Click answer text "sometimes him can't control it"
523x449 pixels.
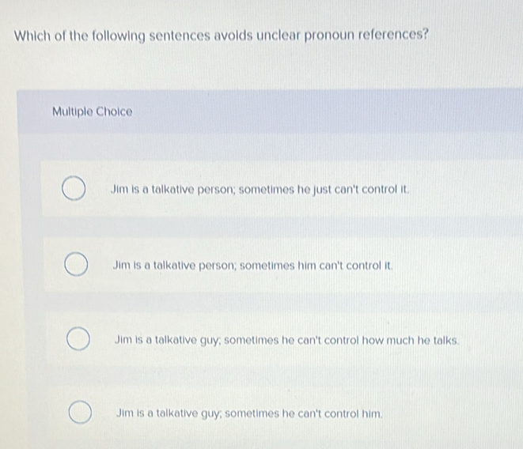[x=253, y=266]
